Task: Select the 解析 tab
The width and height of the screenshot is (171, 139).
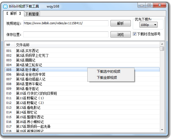Action: 13,13
